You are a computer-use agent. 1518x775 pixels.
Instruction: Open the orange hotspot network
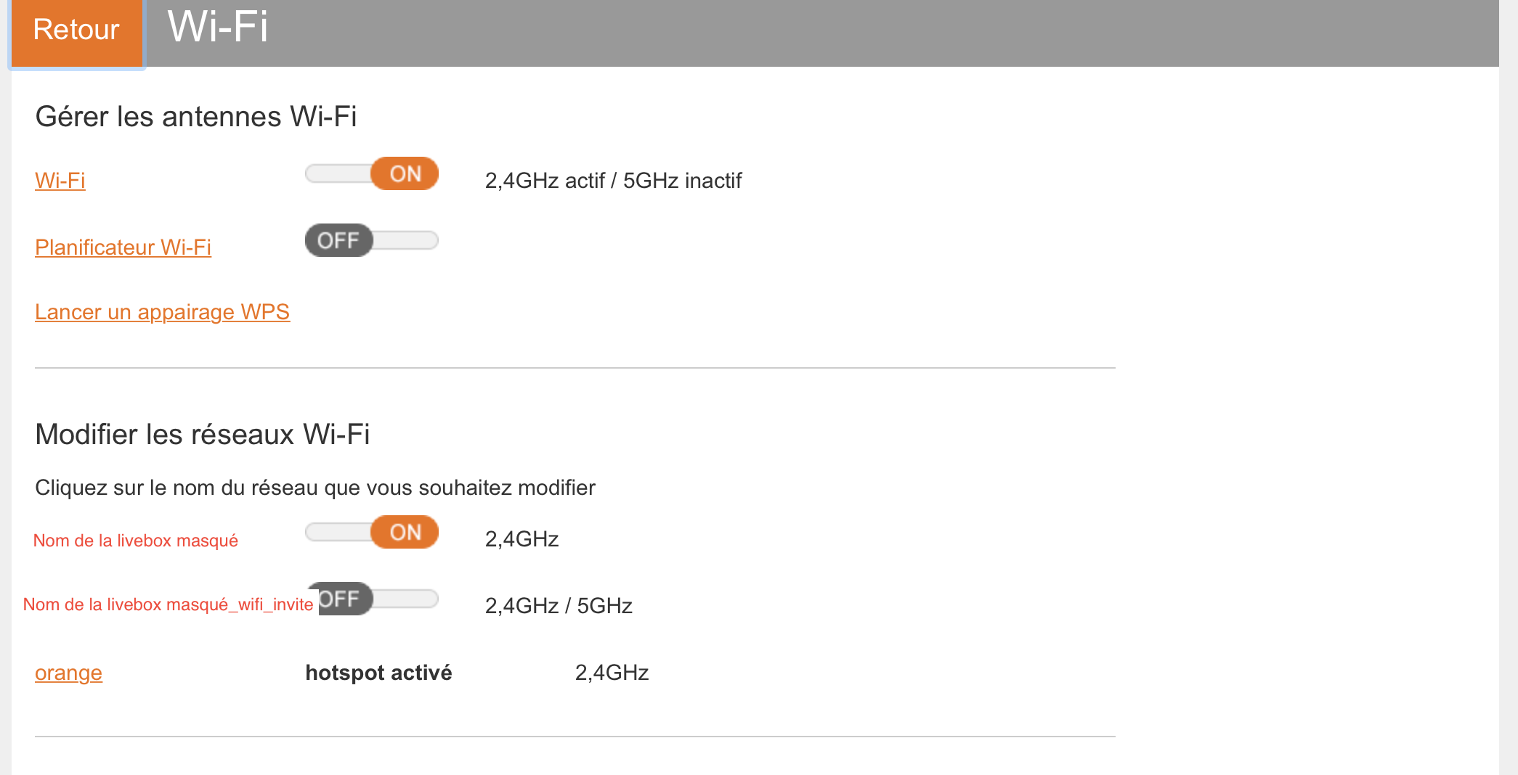[x=68, y=673]
